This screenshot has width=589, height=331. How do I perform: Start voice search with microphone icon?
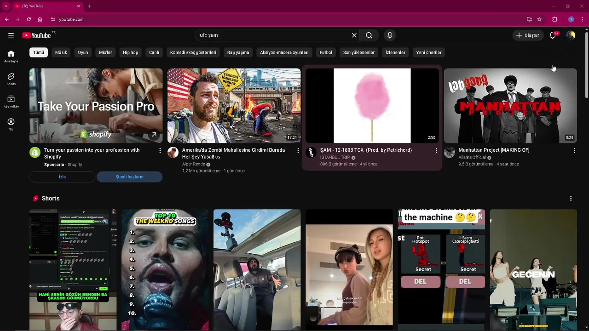[390, 35]
